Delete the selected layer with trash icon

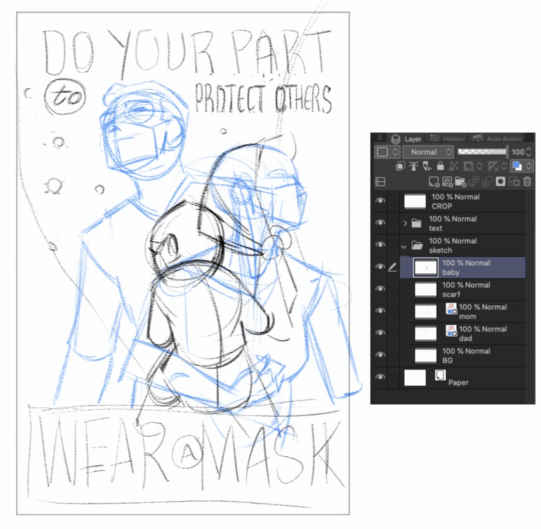click(x=527, y=182)
